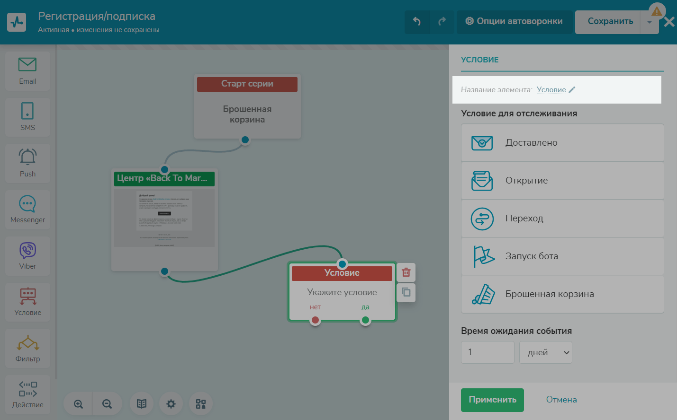Image resolution: width=677 pixels, height=420 pixels.
Task: Redo the last change
Action: (x=442, y=21)
